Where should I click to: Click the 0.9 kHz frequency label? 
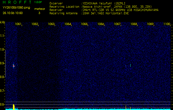pyautogui.click(x=2, y=63)
